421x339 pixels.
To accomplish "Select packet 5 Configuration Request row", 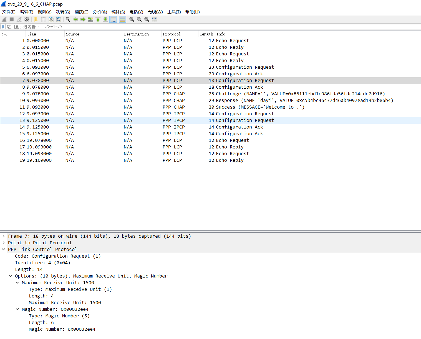I will [x=210, y=67].
